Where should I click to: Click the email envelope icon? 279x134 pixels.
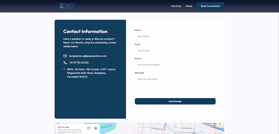[65, 56]
